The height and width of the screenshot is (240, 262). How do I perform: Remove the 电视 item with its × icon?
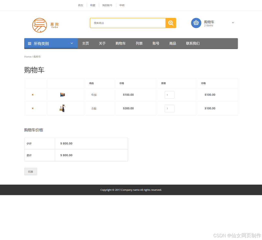[x=32, y=95]
